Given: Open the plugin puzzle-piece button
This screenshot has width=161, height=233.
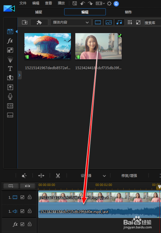Looking at the screenshot, I should [39, 23].
